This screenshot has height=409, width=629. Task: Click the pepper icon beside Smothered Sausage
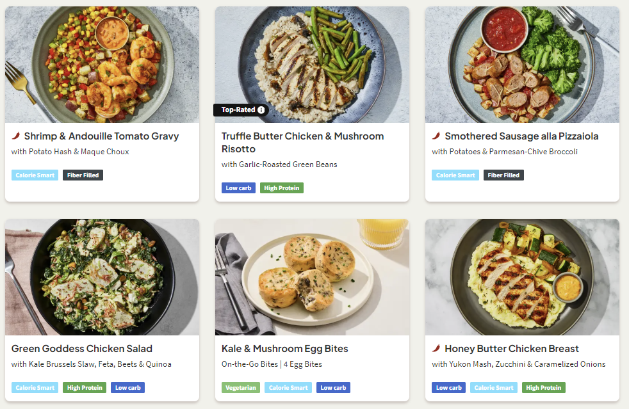point(436,136)
